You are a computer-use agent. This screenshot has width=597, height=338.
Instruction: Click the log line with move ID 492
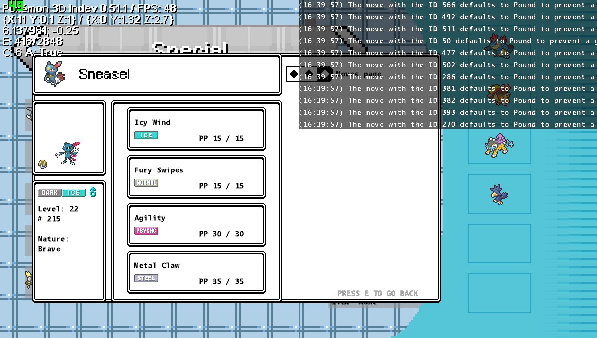click(x=447, y=17)
